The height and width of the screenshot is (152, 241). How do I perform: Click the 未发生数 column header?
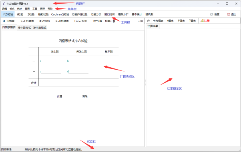point(82,52)
